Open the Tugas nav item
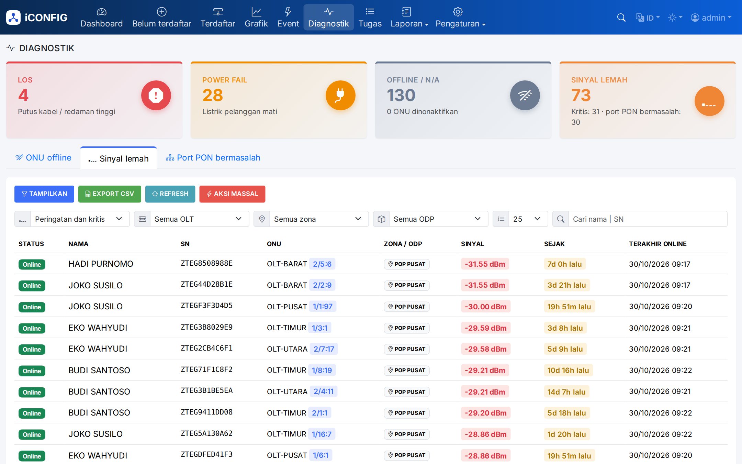This screenshot has height=464, width=742. point(370,18)
